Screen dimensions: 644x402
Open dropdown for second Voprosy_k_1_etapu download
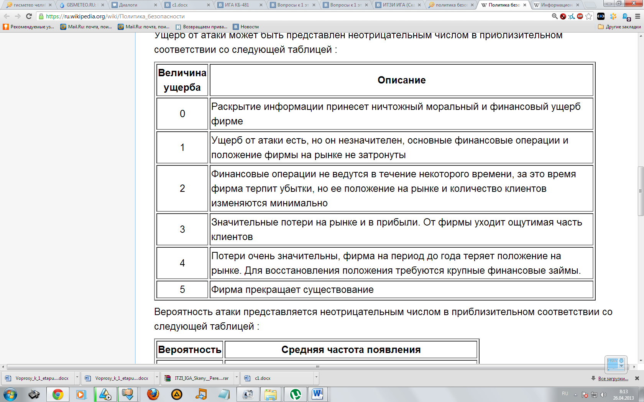157,378
